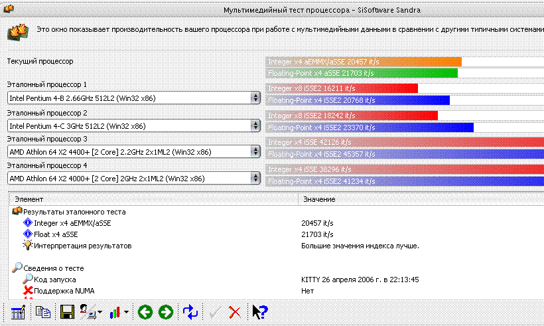The width and height of the screenshot is (544, 326).
Task: Click the Значение column header
Action: click(421, 199)
